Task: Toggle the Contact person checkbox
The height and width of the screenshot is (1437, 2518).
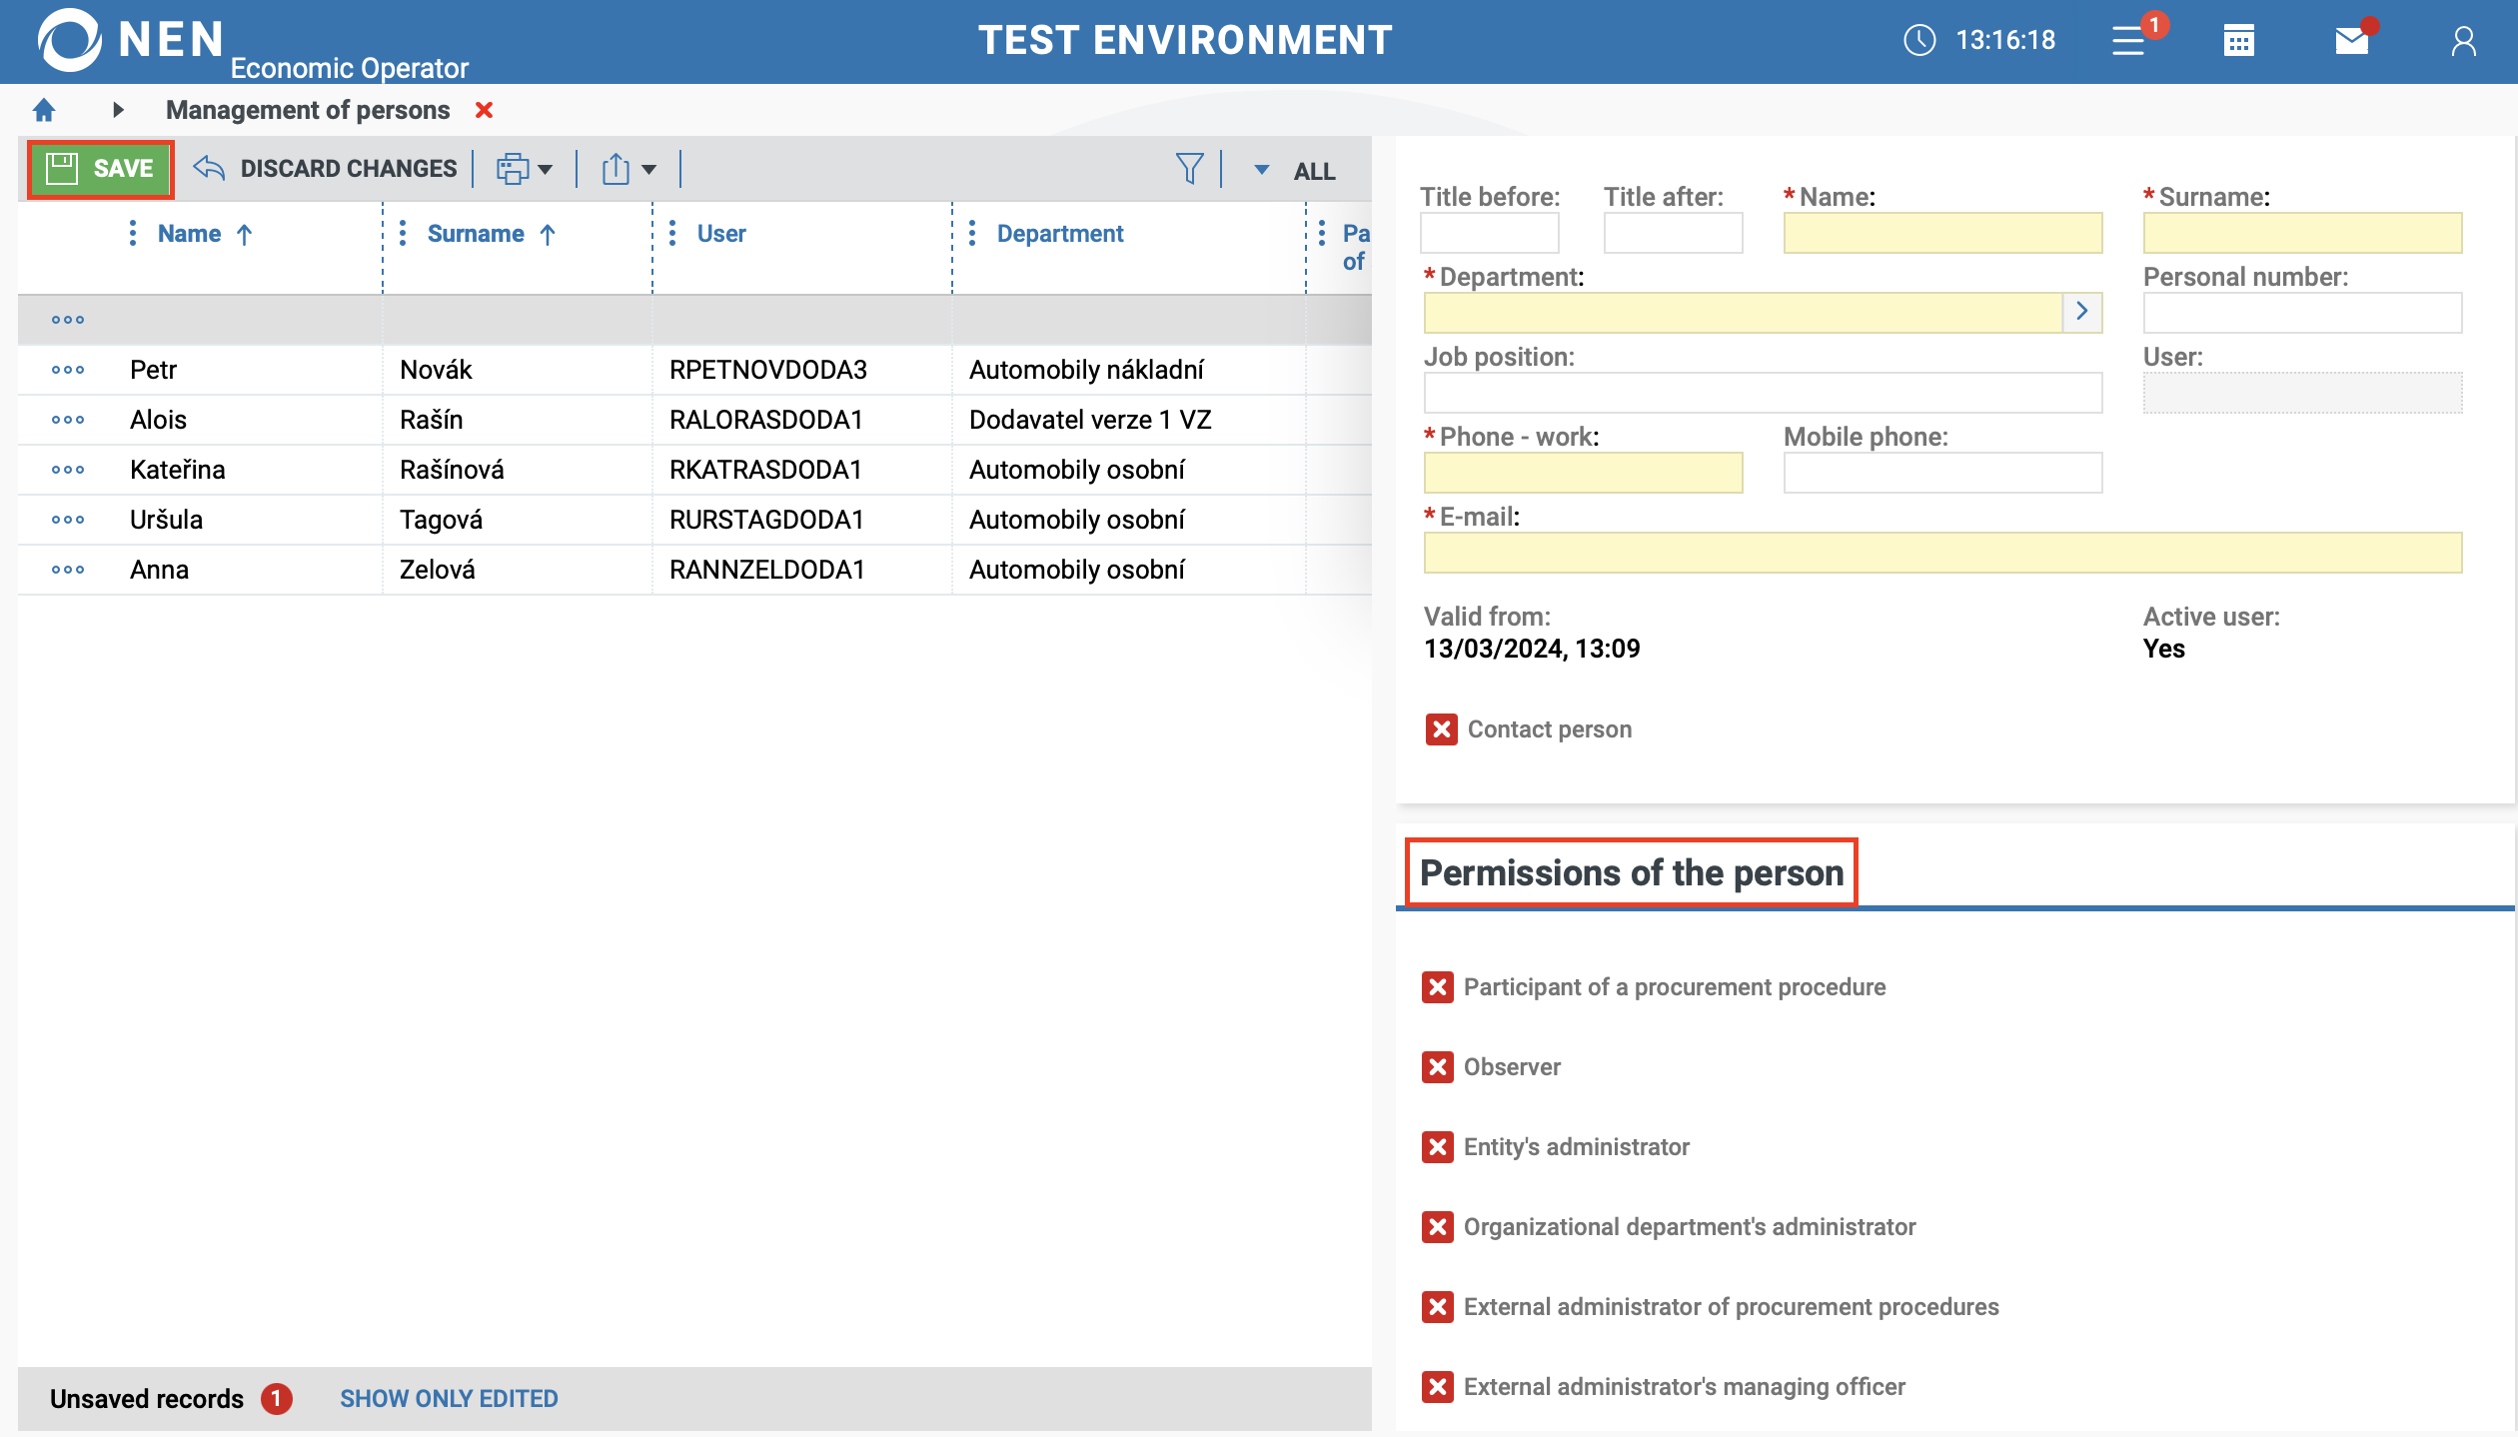Action: tap(1441, 729)
